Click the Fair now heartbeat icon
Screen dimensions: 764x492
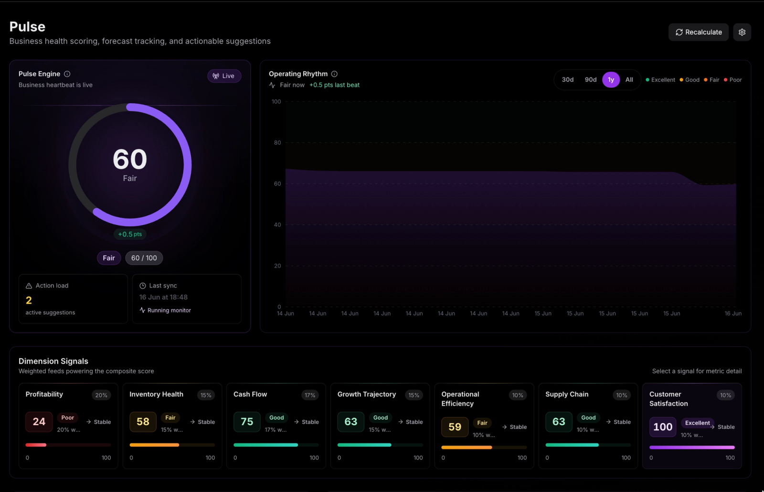[272, 85]
